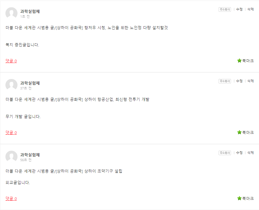Click the bookmark star on the first post
This screenshot has width=259, height=210.
239,61
